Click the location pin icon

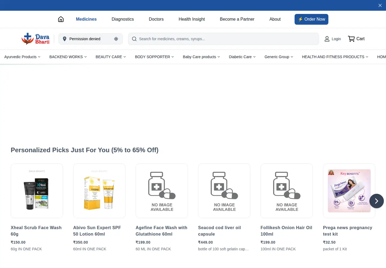click(x=64, y=39)
